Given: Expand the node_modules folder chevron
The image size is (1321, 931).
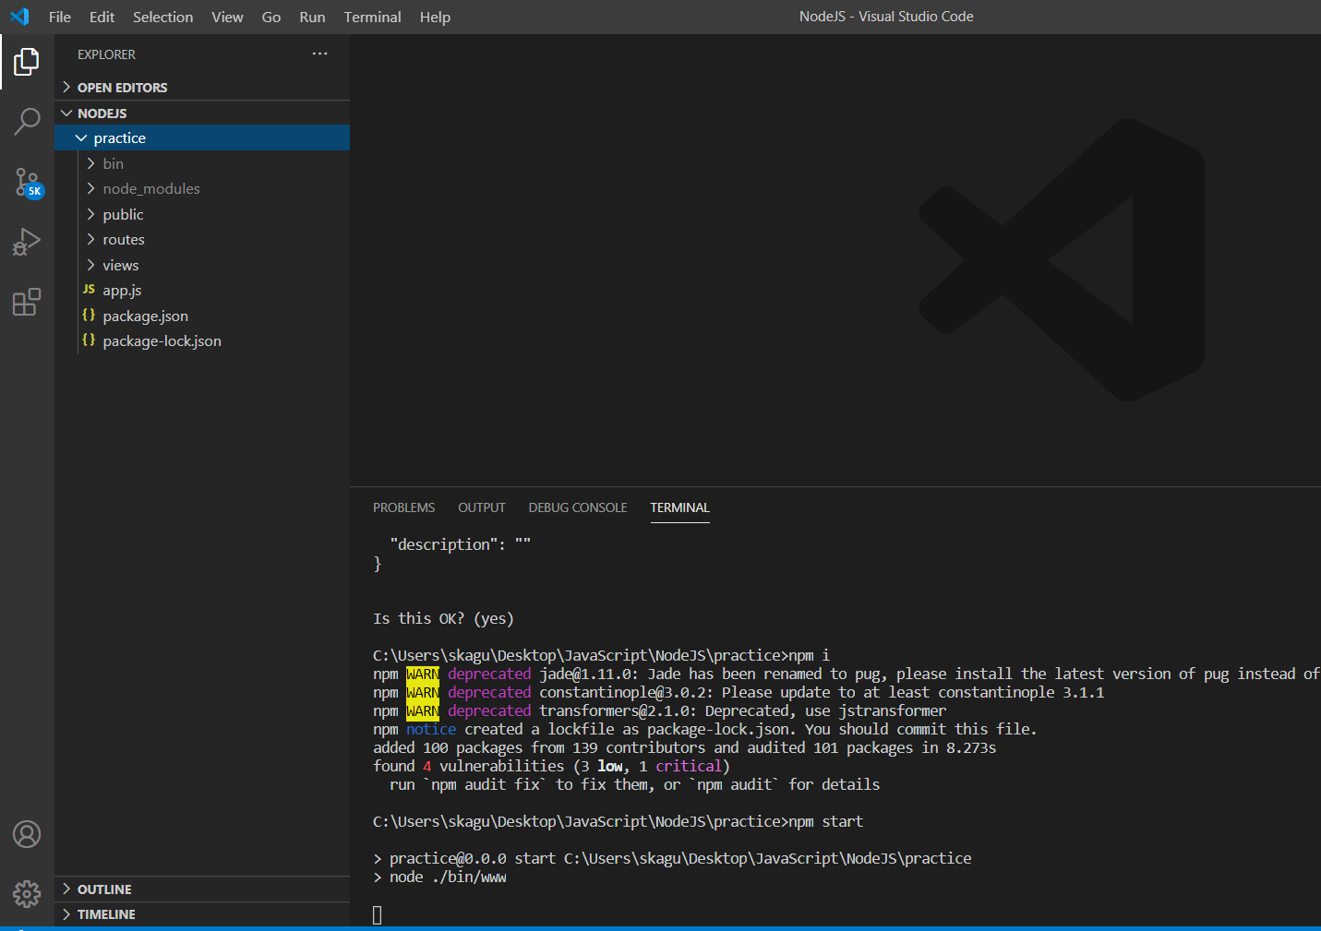Looking at the screenshot, I should click(90, 188).
